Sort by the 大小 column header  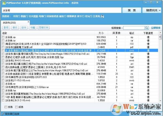tap(101, 33)
